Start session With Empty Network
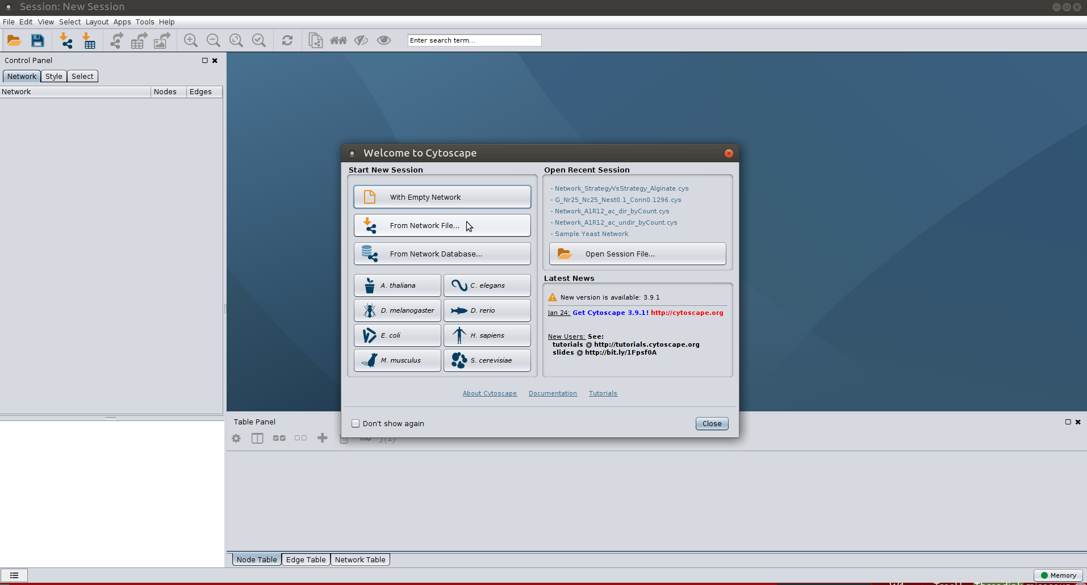Screen dimensions: 1087x585 coord(442,197)
